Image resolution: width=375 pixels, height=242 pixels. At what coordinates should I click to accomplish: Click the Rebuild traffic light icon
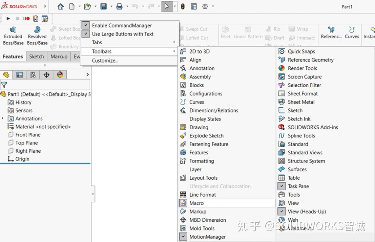tap(183, 6)
